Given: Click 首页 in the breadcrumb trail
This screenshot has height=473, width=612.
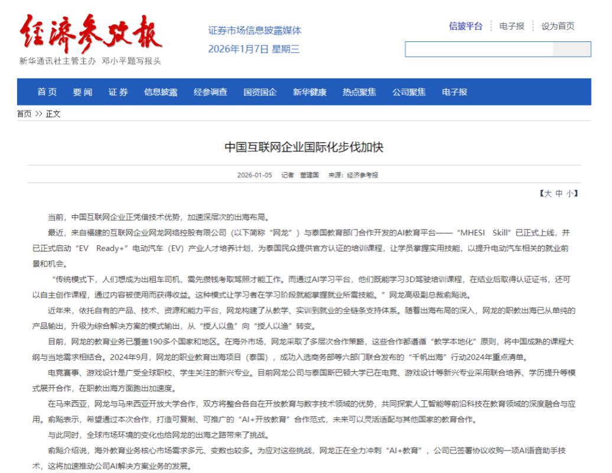Looking at the screenshot, I should tap(24, 114).
